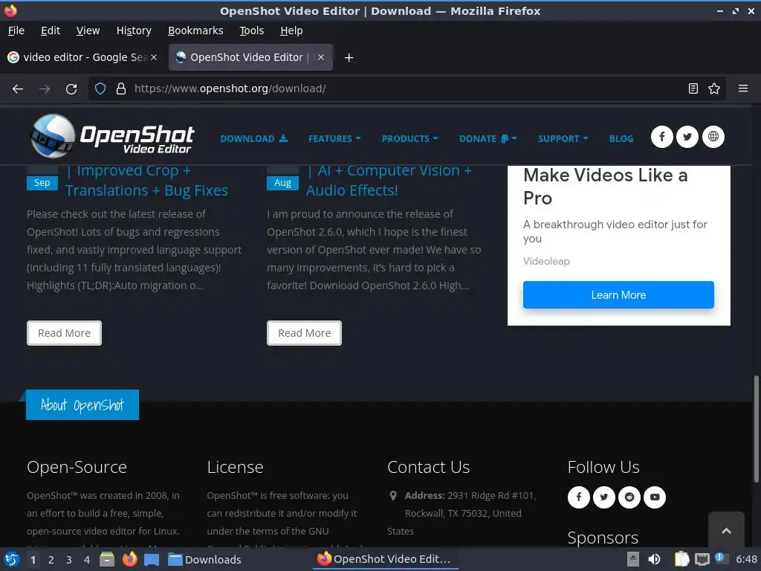The image size is (761, 571).
Task: Click the Aug date badge on the post
Action: tap(282, 183)
